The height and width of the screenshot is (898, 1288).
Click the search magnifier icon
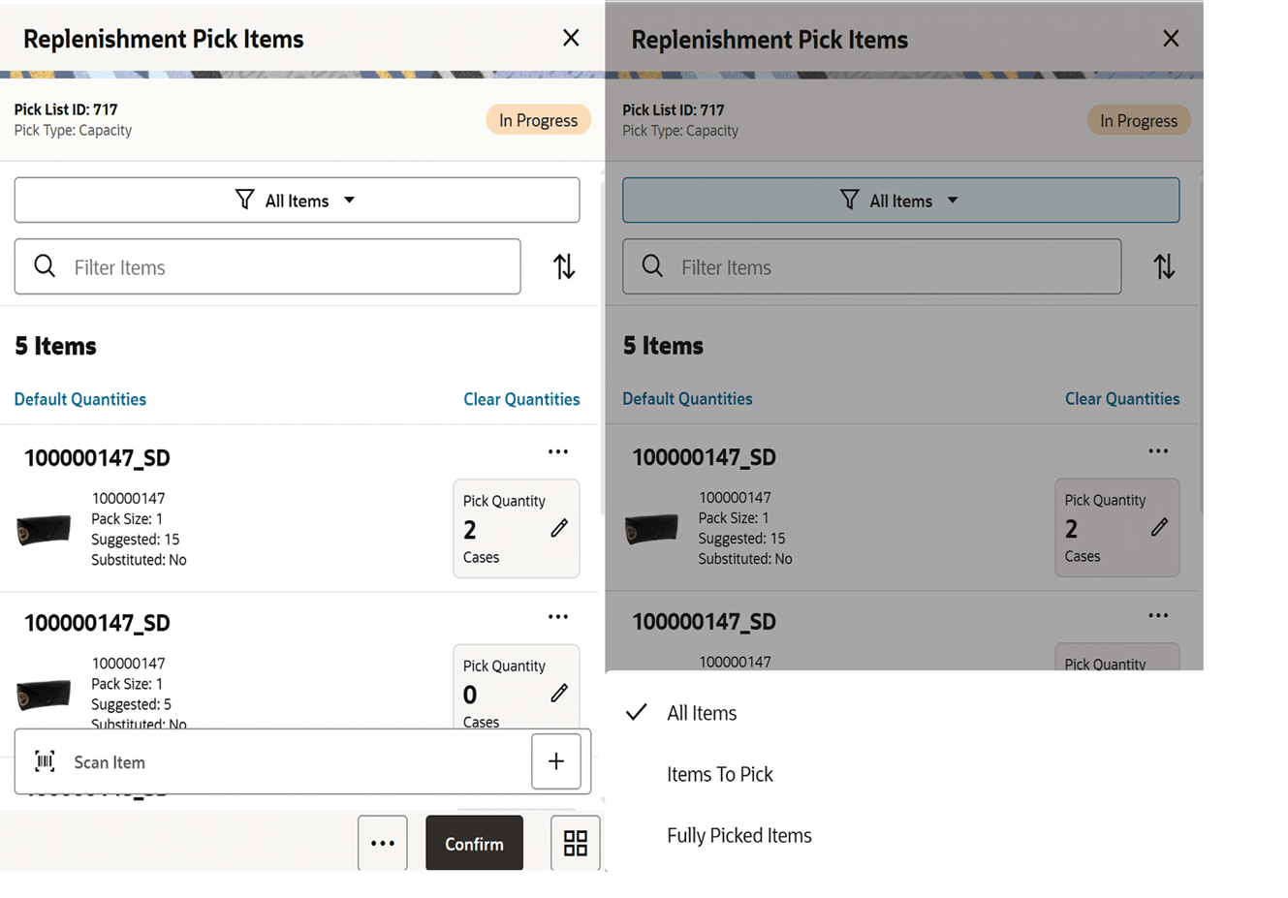45,265
